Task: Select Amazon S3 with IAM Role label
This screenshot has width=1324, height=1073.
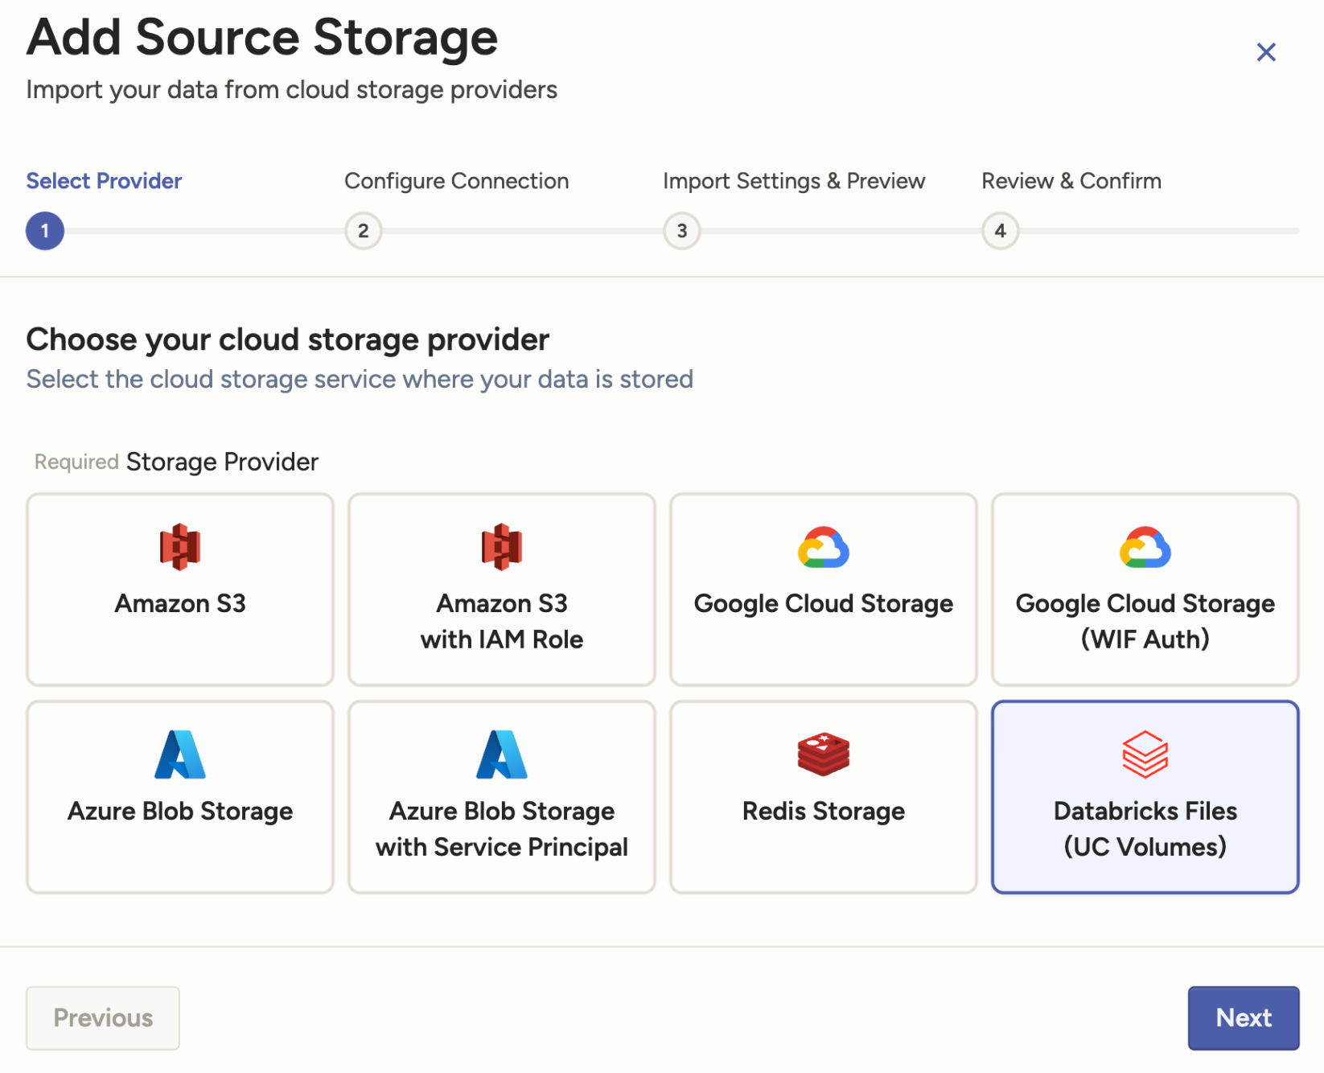Action: 502,621
